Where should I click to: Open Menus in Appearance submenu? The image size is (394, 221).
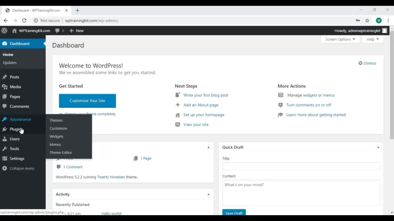pos(55,144)
